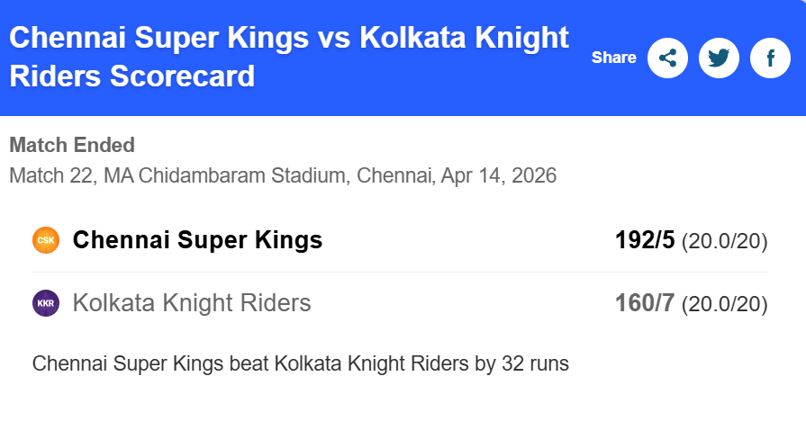Click the "Share" label in the header
The width and height of the screenshot is (806, 421).
pyautogui.click(x=613, y=58)
